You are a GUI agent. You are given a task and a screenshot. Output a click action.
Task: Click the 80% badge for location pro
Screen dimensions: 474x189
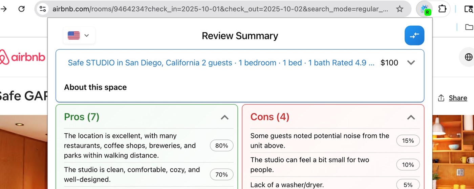point(222,146)
